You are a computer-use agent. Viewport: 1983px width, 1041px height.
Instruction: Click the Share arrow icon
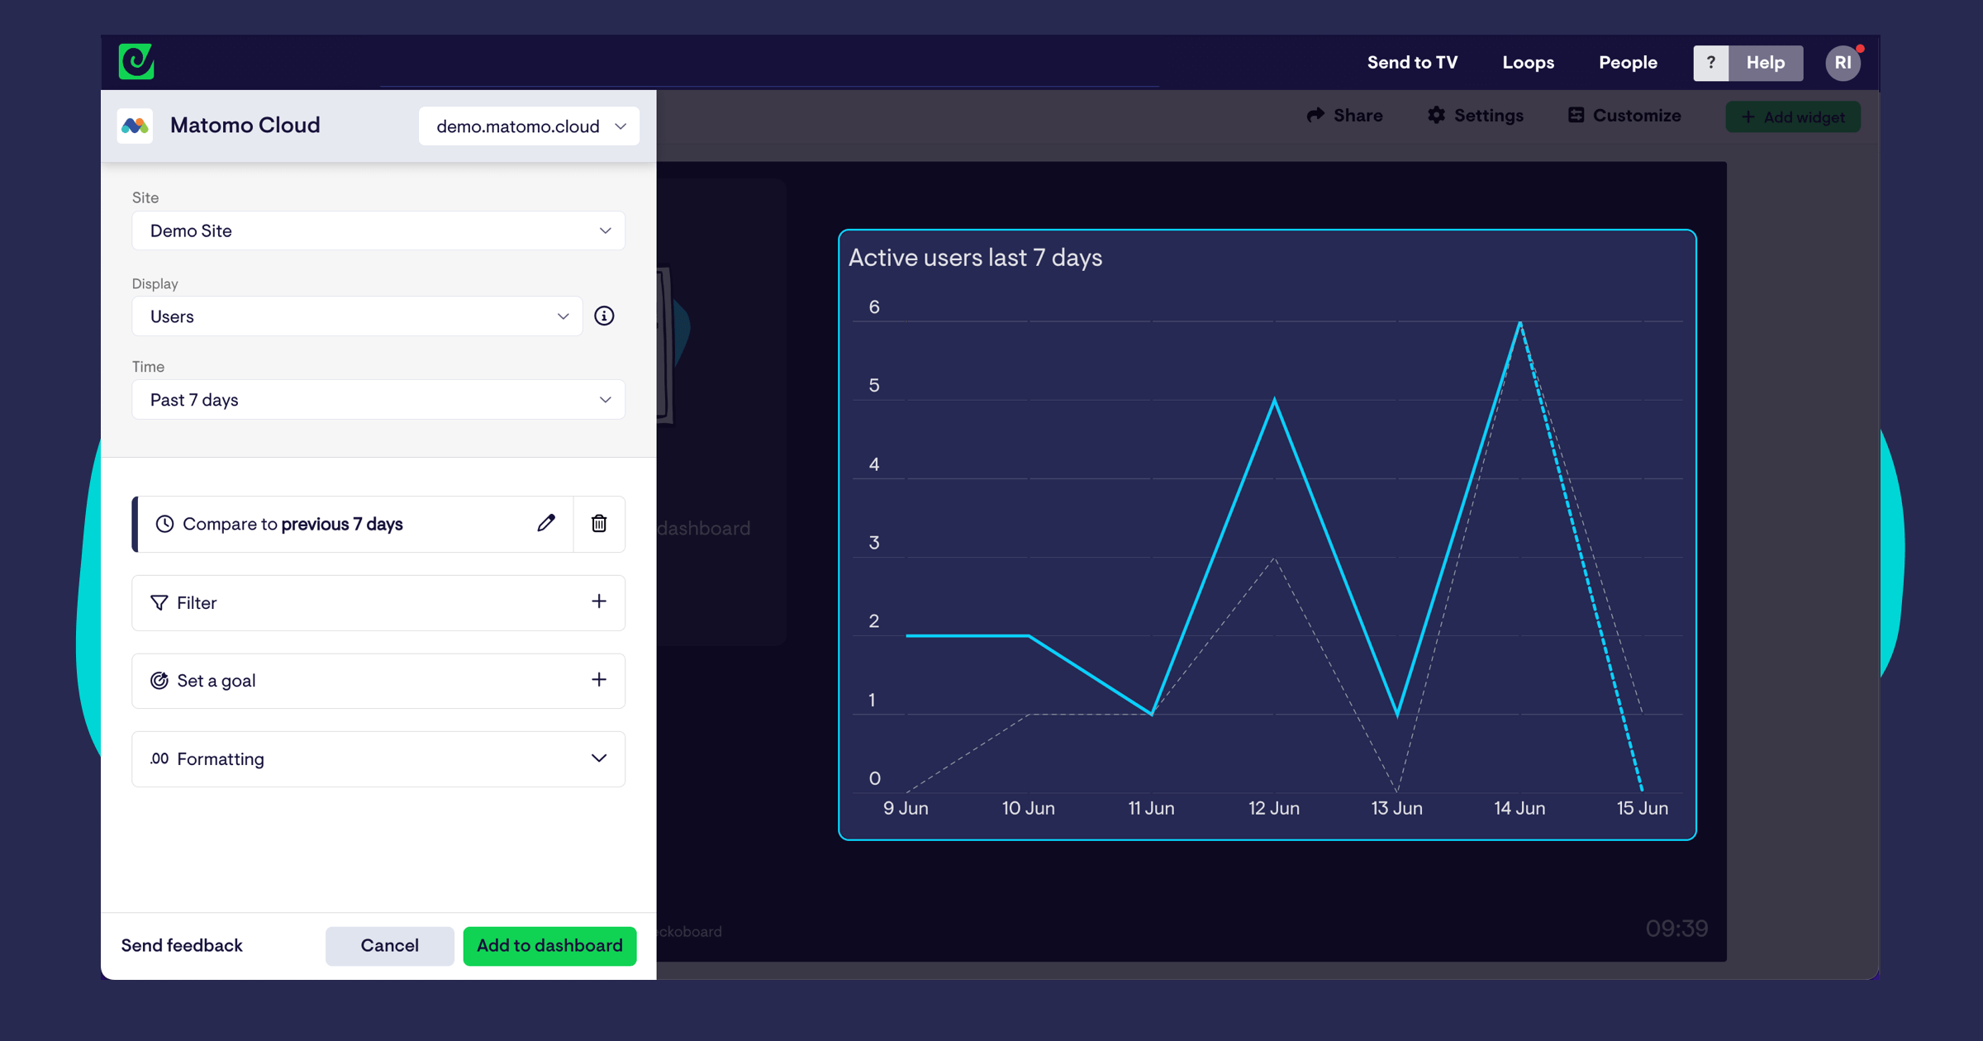pyautogui.click(x=1315, y=115)
